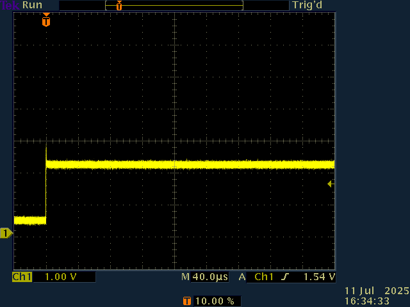Click the orange T trigger position marker on graticule
The image size is (410, 307).
pos(45,21)
